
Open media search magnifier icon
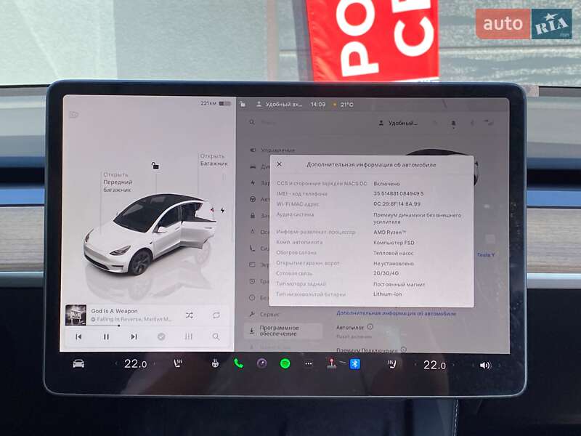point(216,336)
